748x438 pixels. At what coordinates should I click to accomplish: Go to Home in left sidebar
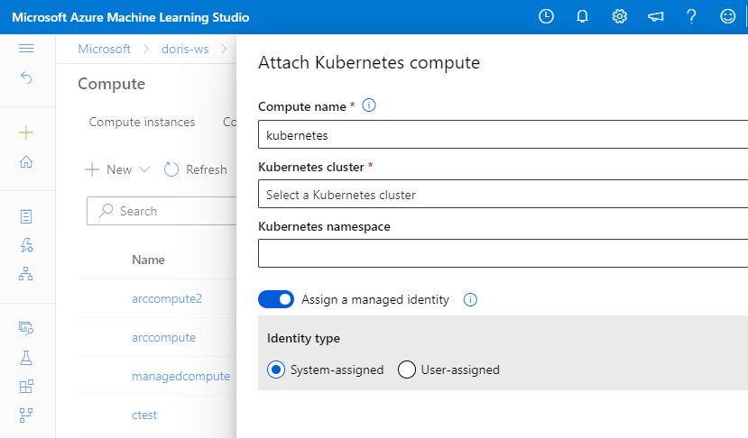point(26,162)
